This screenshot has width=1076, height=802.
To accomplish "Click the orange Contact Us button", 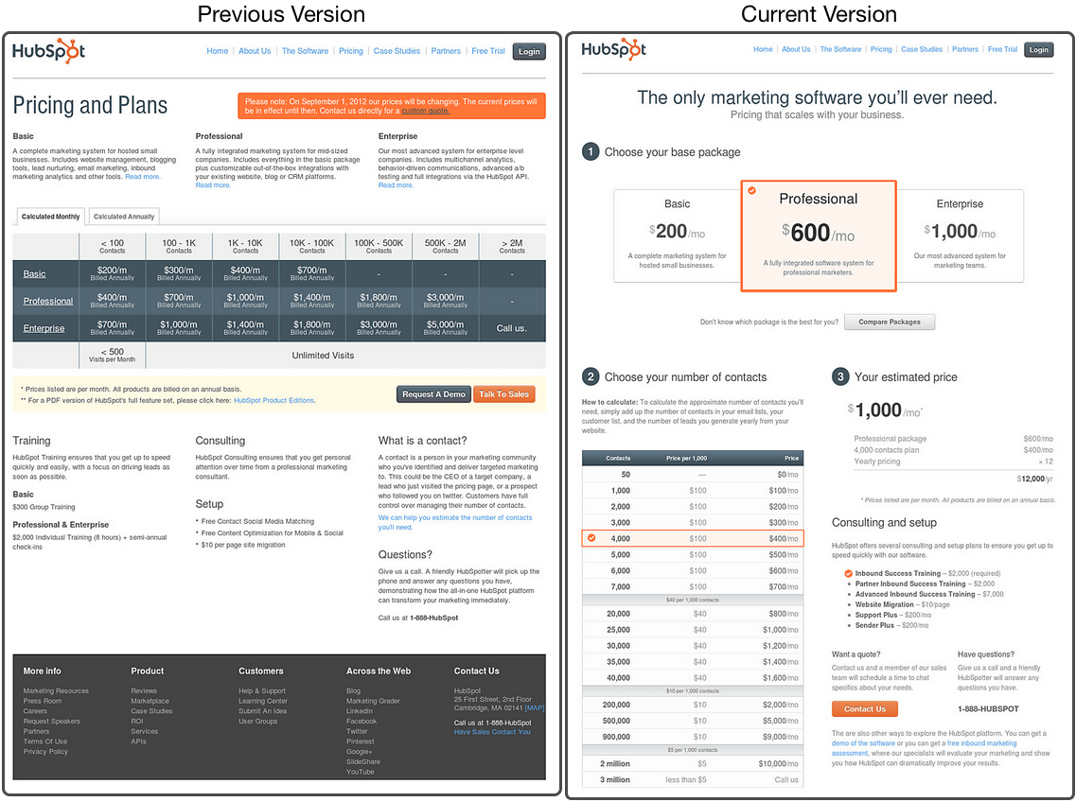I will pyautogui.click(x=865, y=708).
